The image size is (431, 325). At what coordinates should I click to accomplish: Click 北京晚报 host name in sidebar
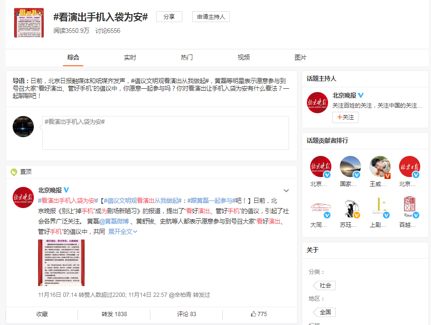coord(344,95)
